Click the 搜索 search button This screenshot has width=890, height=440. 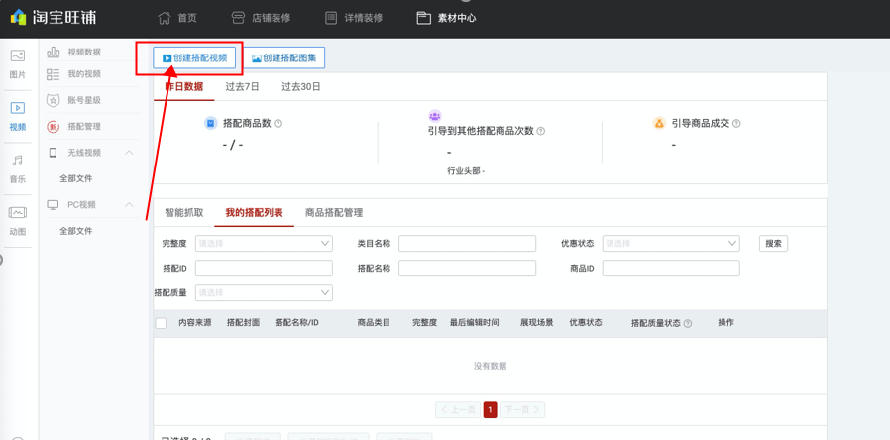click(773, 243)
